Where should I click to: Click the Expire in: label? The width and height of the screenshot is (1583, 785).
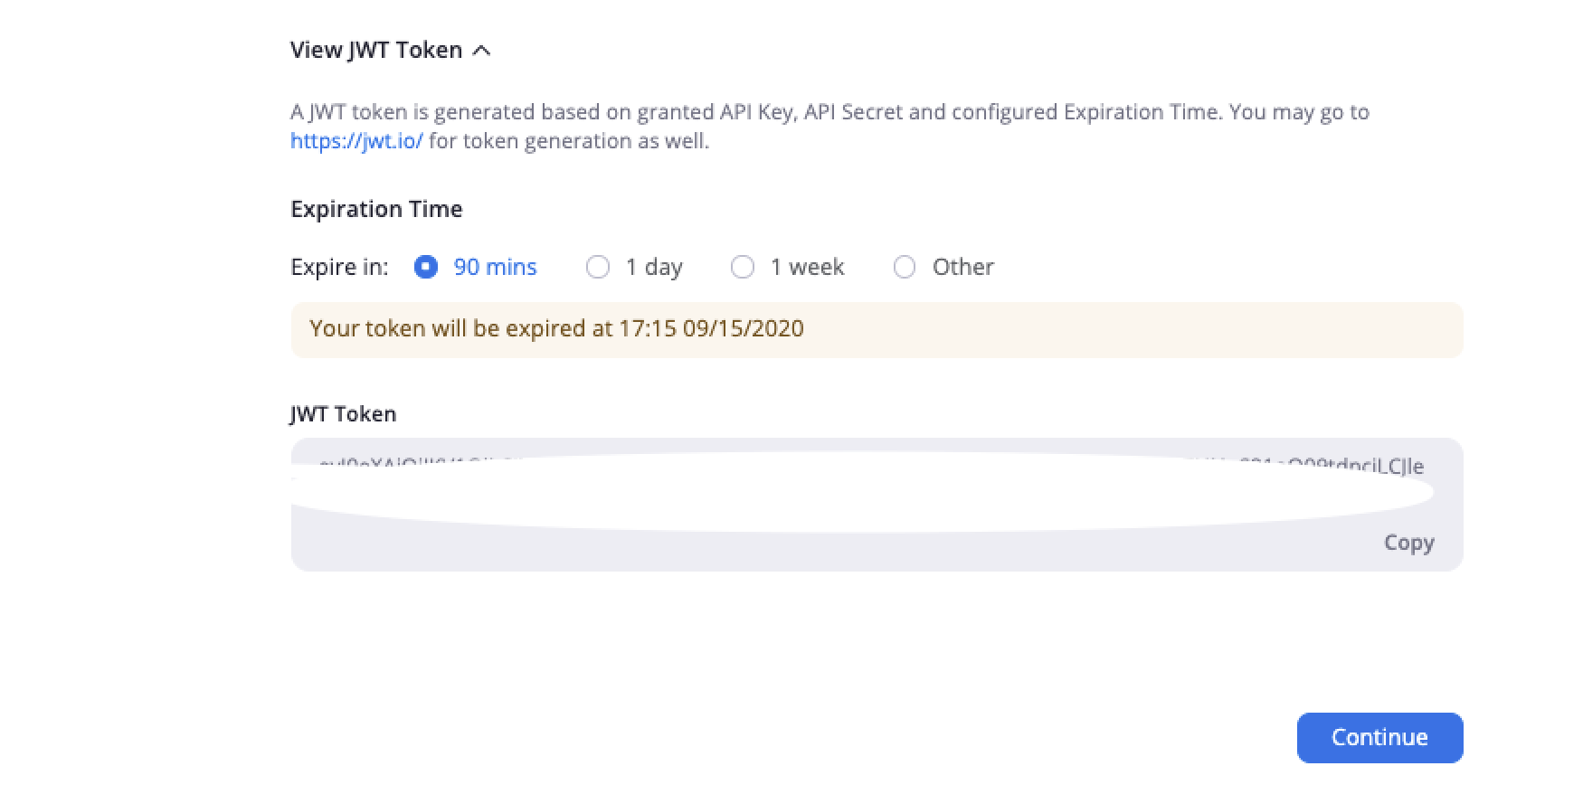339,267
